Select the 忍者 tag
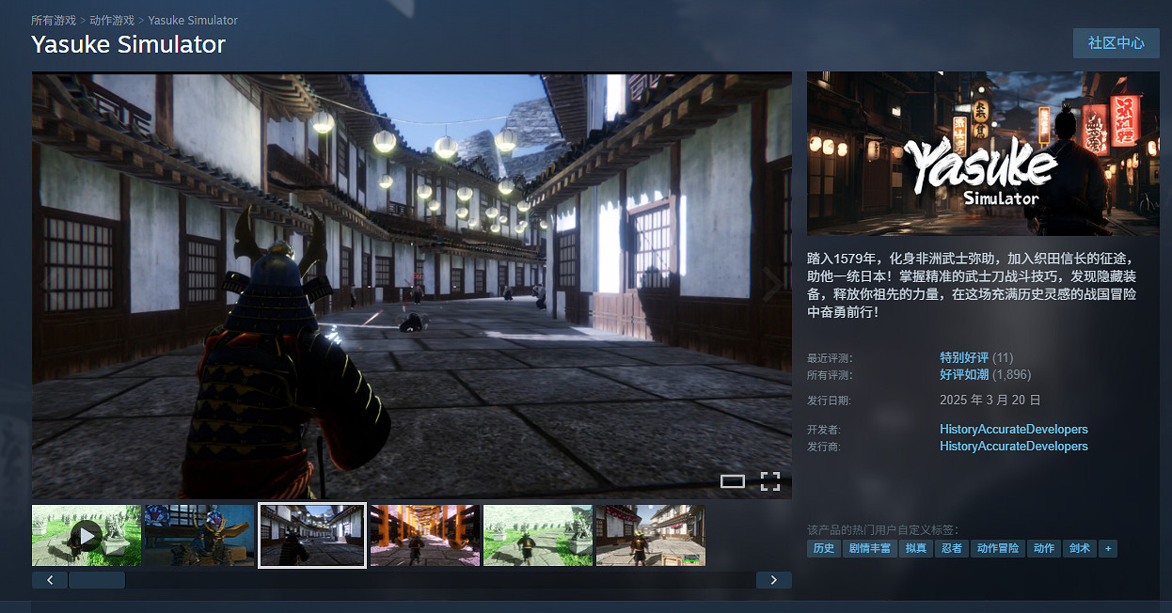 [x=951, y=548]
